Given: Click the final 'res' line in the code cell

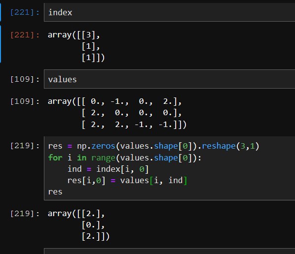Looking at the screenshot, I should [x=55, y=192].
